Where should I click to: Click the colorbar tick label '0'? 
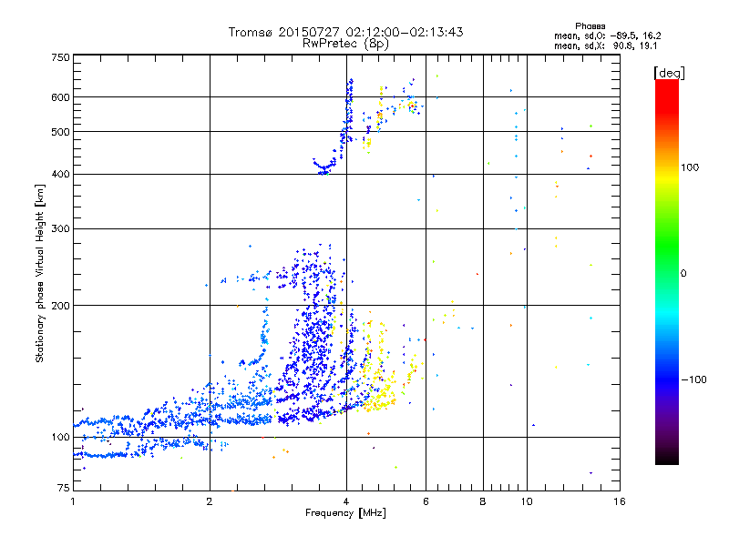(683, 274)
